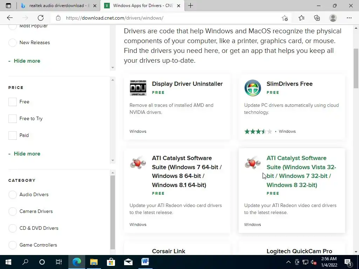Click Price panel scroll down arrow
The width and height of the screenshot is (359, 269).
pos(113,160)
